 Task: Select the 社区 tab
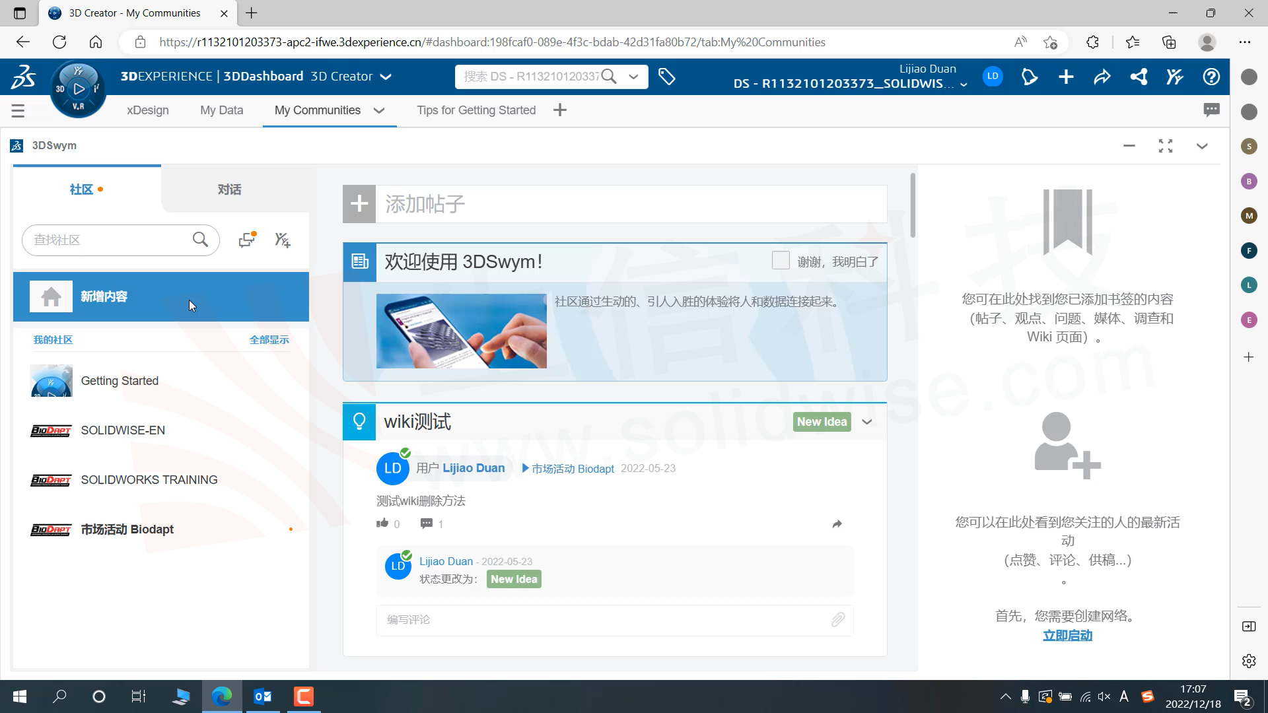(87, 189)
